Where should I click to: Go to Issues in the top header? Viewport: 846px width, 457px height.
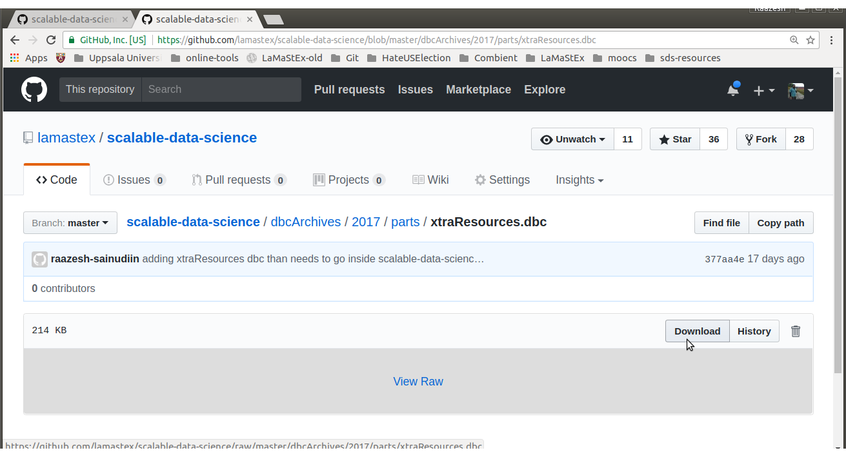click(x=415, y=90)
